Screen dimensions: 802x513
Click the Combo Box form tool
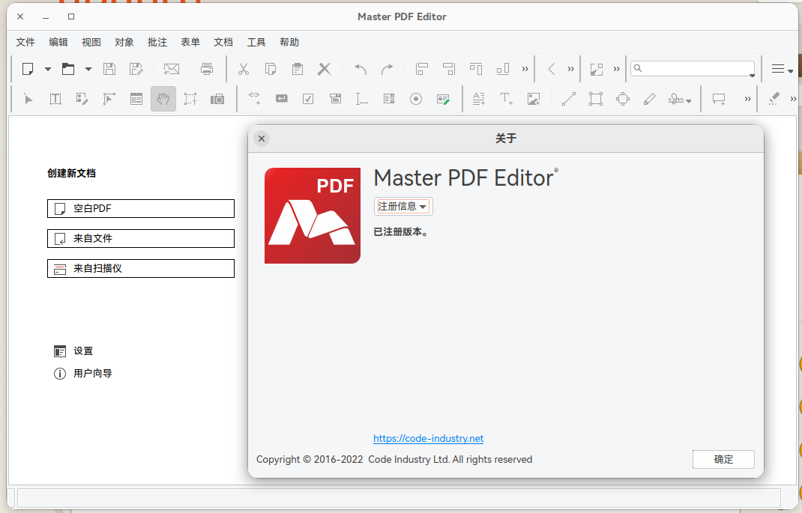[336, 99]
